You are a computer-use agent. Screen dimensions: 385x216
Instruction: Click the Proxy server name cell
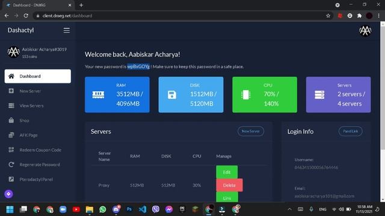pyautogui.click(x=104, y=185)
